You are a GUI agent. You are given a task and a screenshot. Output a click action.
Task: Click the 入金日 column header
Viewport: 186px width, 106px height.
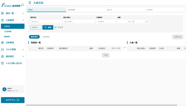click(162, 48)
